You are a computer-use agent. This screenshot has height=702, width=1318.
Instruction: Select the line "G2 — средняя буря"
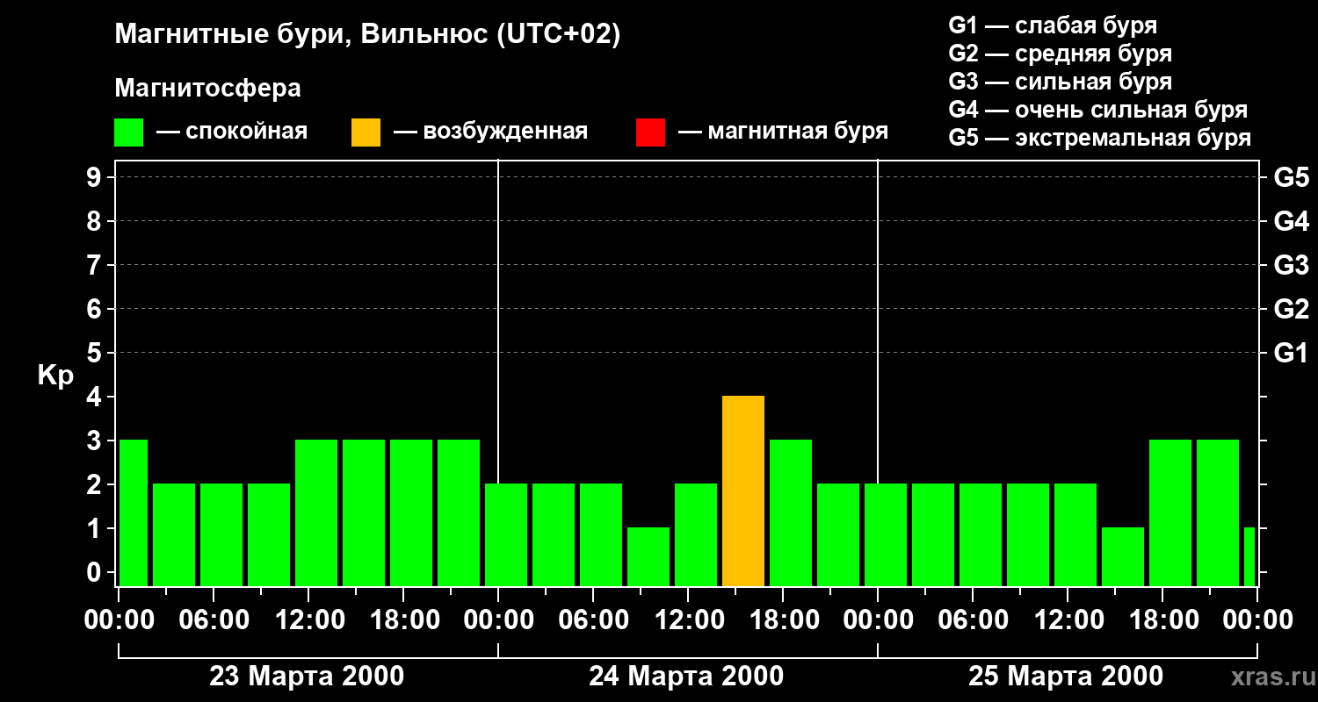click(x=1060, y=54)
